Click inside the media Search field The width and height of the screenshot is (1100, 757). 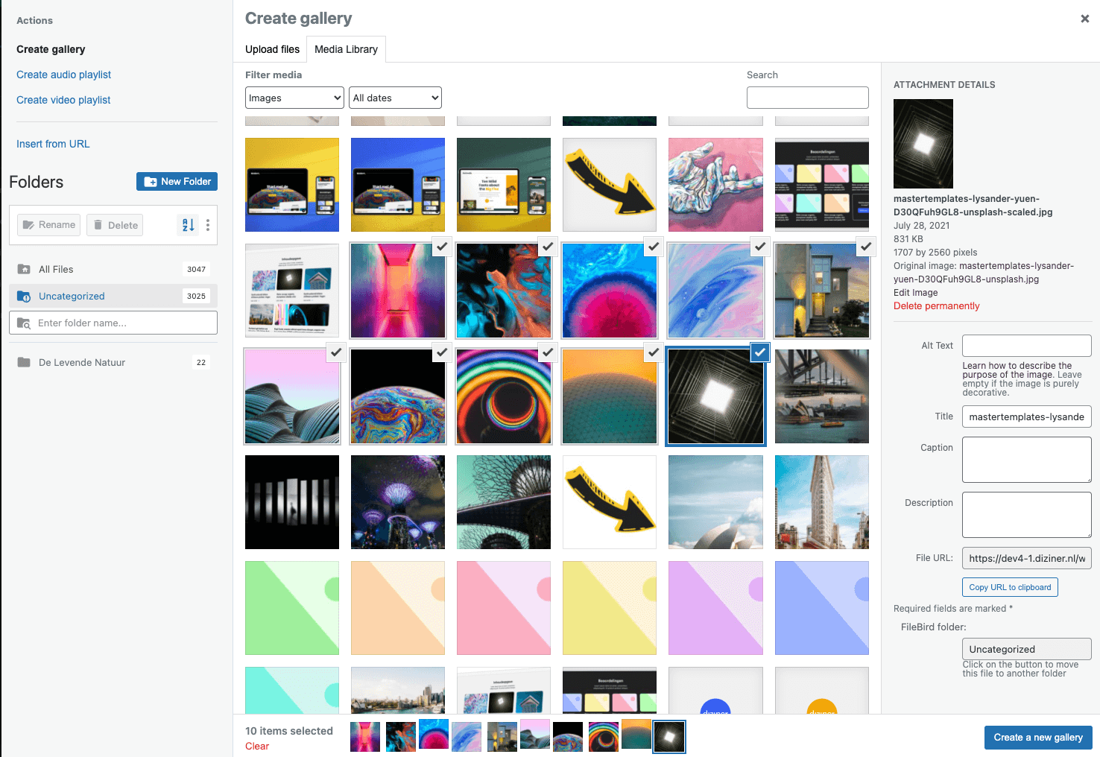point(807,98)
